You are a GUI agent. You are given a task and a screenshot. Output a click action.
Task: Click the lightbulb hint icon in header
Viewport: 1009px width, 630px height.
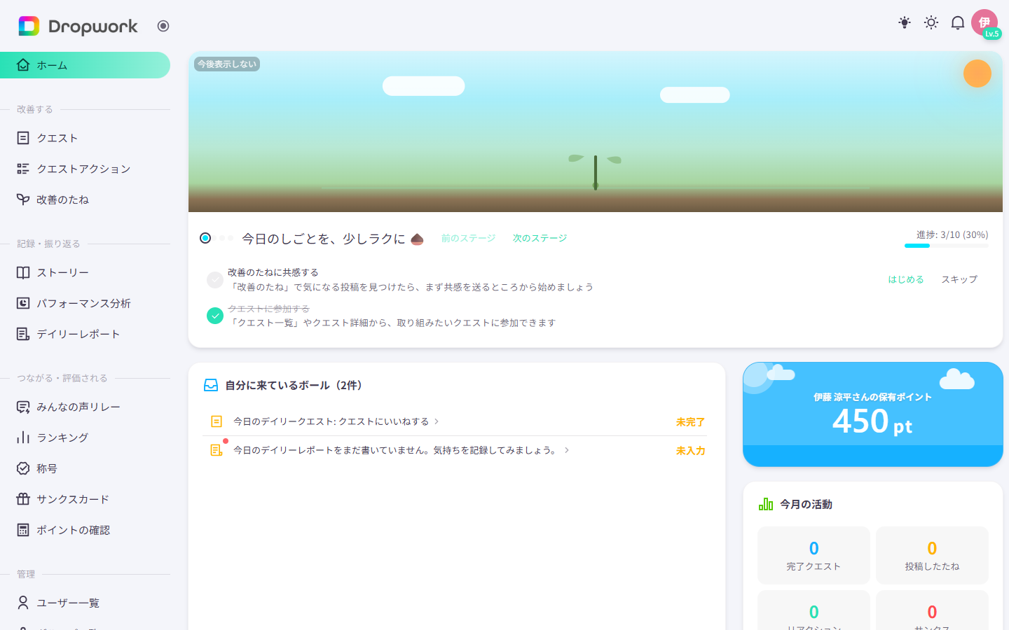905,22
